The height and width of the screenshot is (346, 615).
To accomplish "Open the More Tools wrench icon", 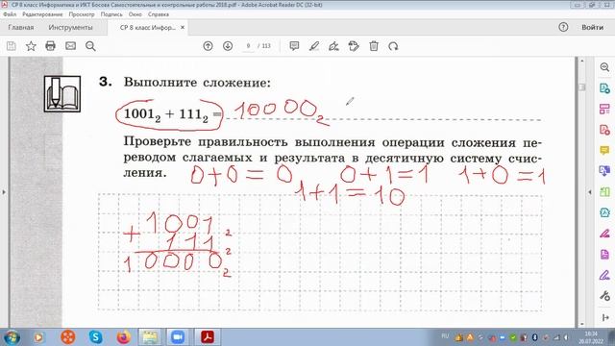I will 604,296.
